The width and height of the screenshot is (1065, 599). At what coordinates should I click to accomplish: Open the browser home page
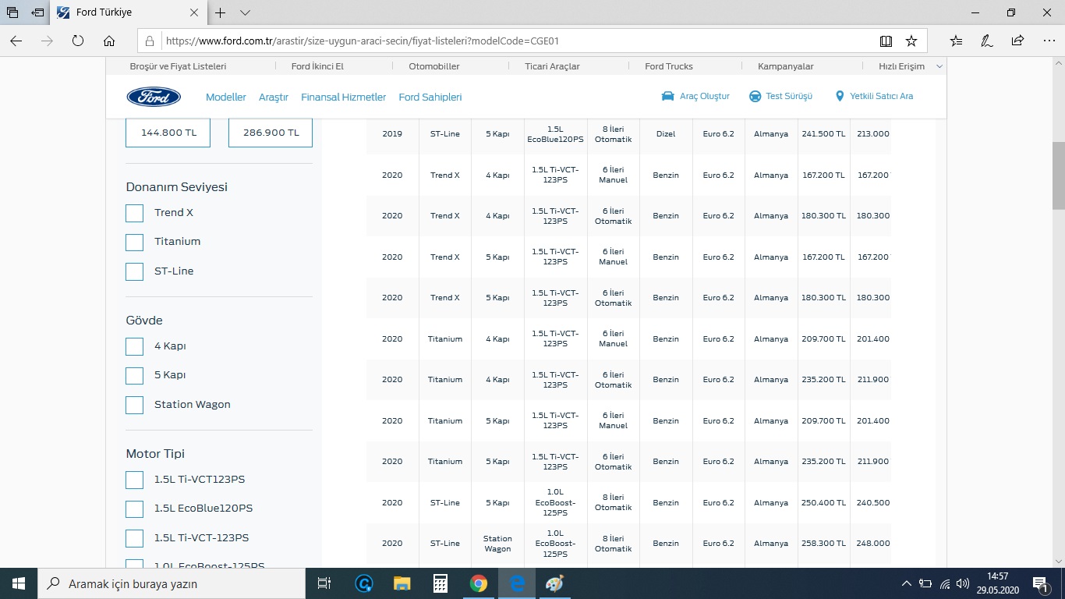109,41
